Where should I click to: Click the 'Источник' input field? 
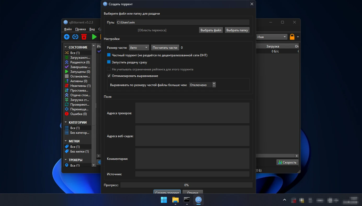[x=192, y=174]
